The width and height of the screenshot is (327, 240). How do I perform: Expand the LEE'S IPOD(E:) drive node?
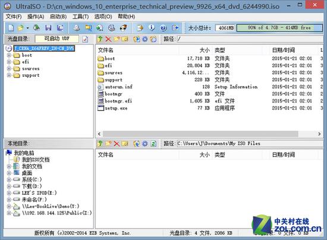(x=9, y=193)
